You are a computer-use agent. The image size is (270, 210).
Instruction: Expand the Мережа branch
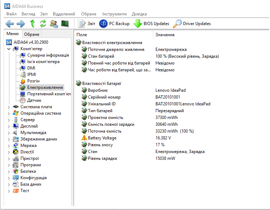click(x=9, y=146)
